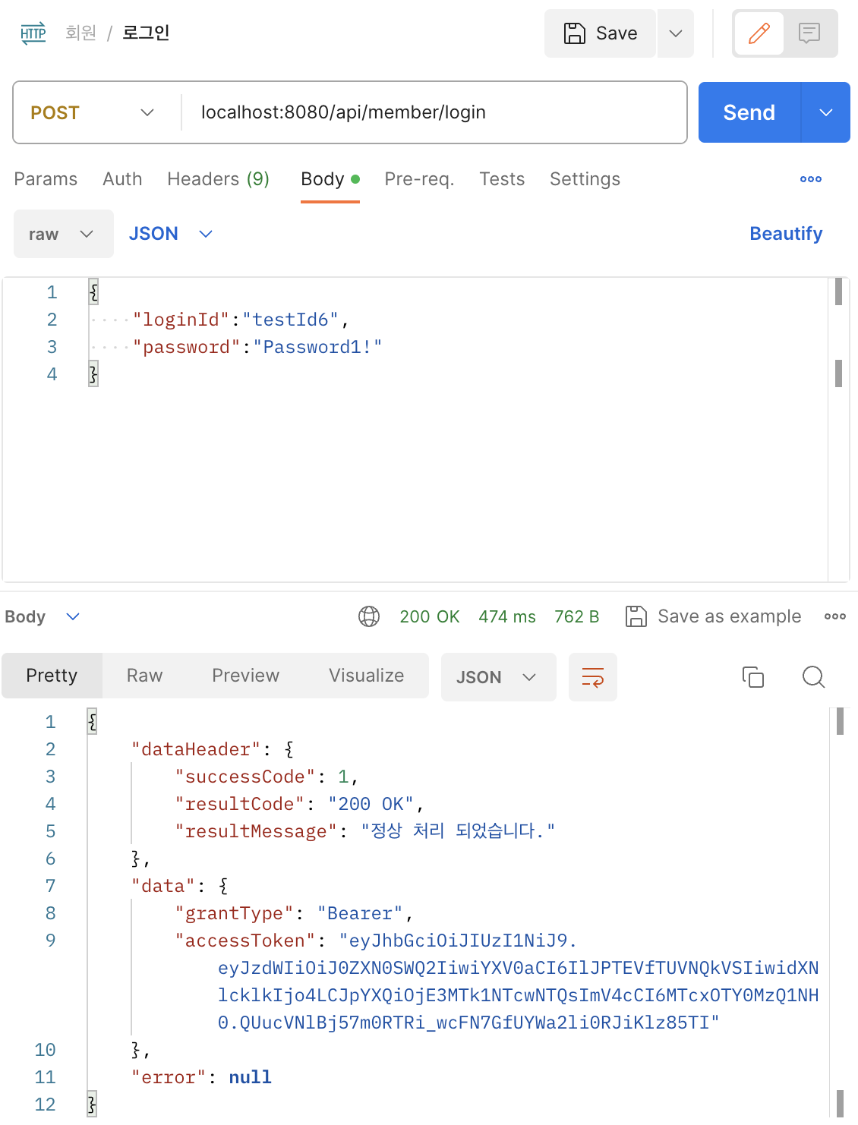858x1125 pixels.
Task: Switch to the Auth tab
Action: coord(122,179)
